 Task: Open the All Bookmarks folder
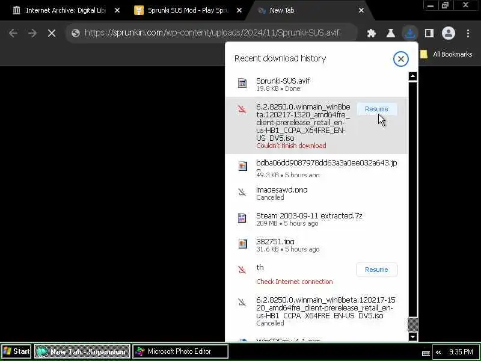[447, 54]
